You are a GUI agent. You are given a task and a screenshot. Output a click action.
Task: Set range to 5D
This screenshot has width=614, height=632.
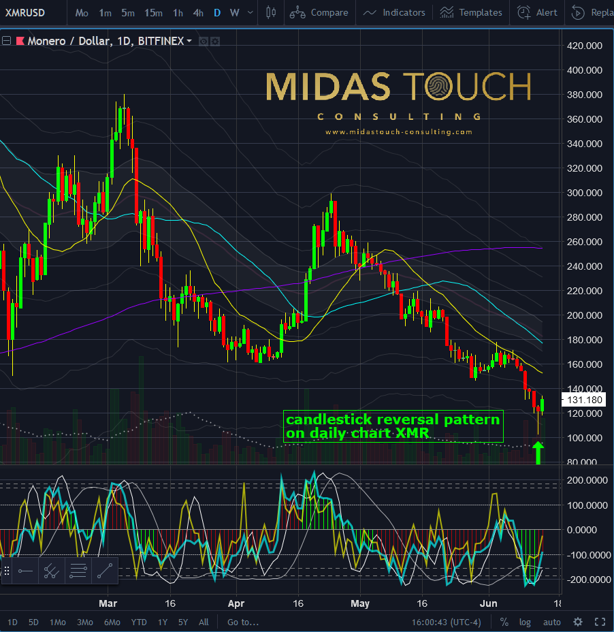[x=33, y=622]
